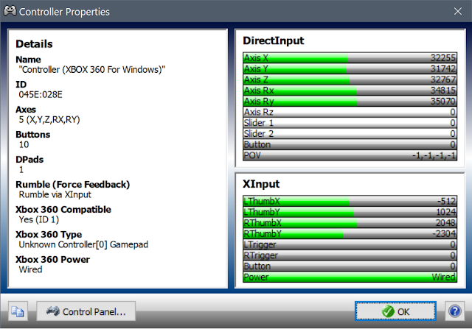The width and height of the screenshot is (472, 329).
Task: Click the Power bar showing Wired
Action: pyautogui.click(x=350, y=277)
